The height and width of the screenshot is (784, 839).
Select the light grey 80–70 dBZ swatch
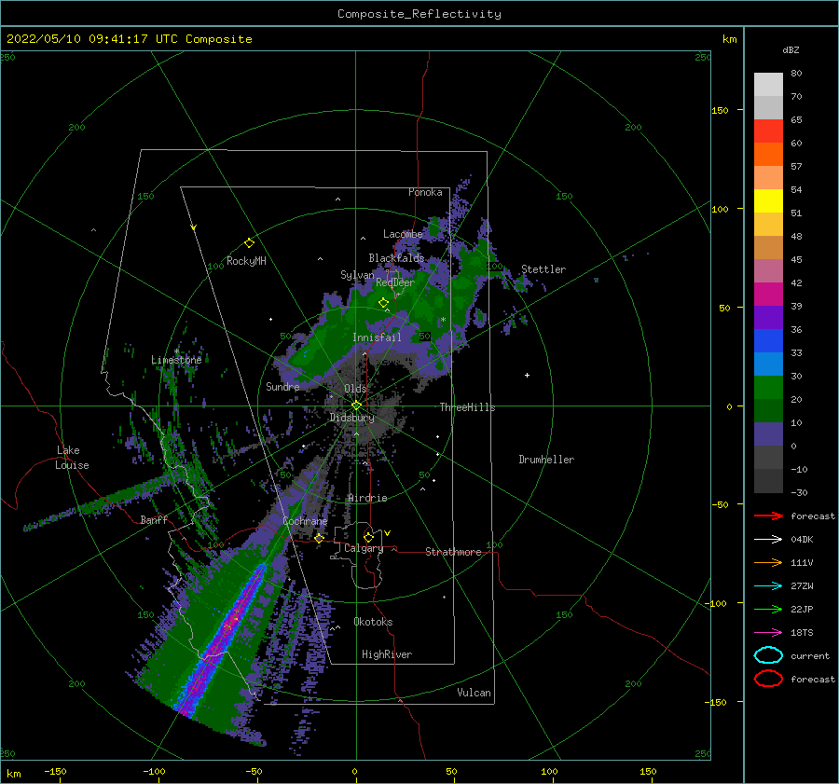tap(768, 85)
